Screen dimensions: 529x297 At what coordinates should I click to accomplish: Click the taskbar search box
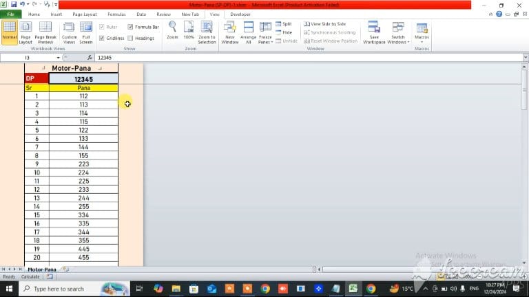74,289
